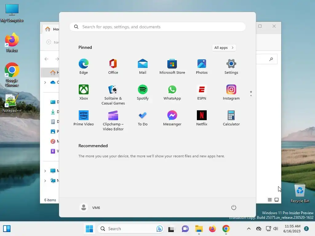
Task: Open the Mail app
Action: (x=143, y=67)
